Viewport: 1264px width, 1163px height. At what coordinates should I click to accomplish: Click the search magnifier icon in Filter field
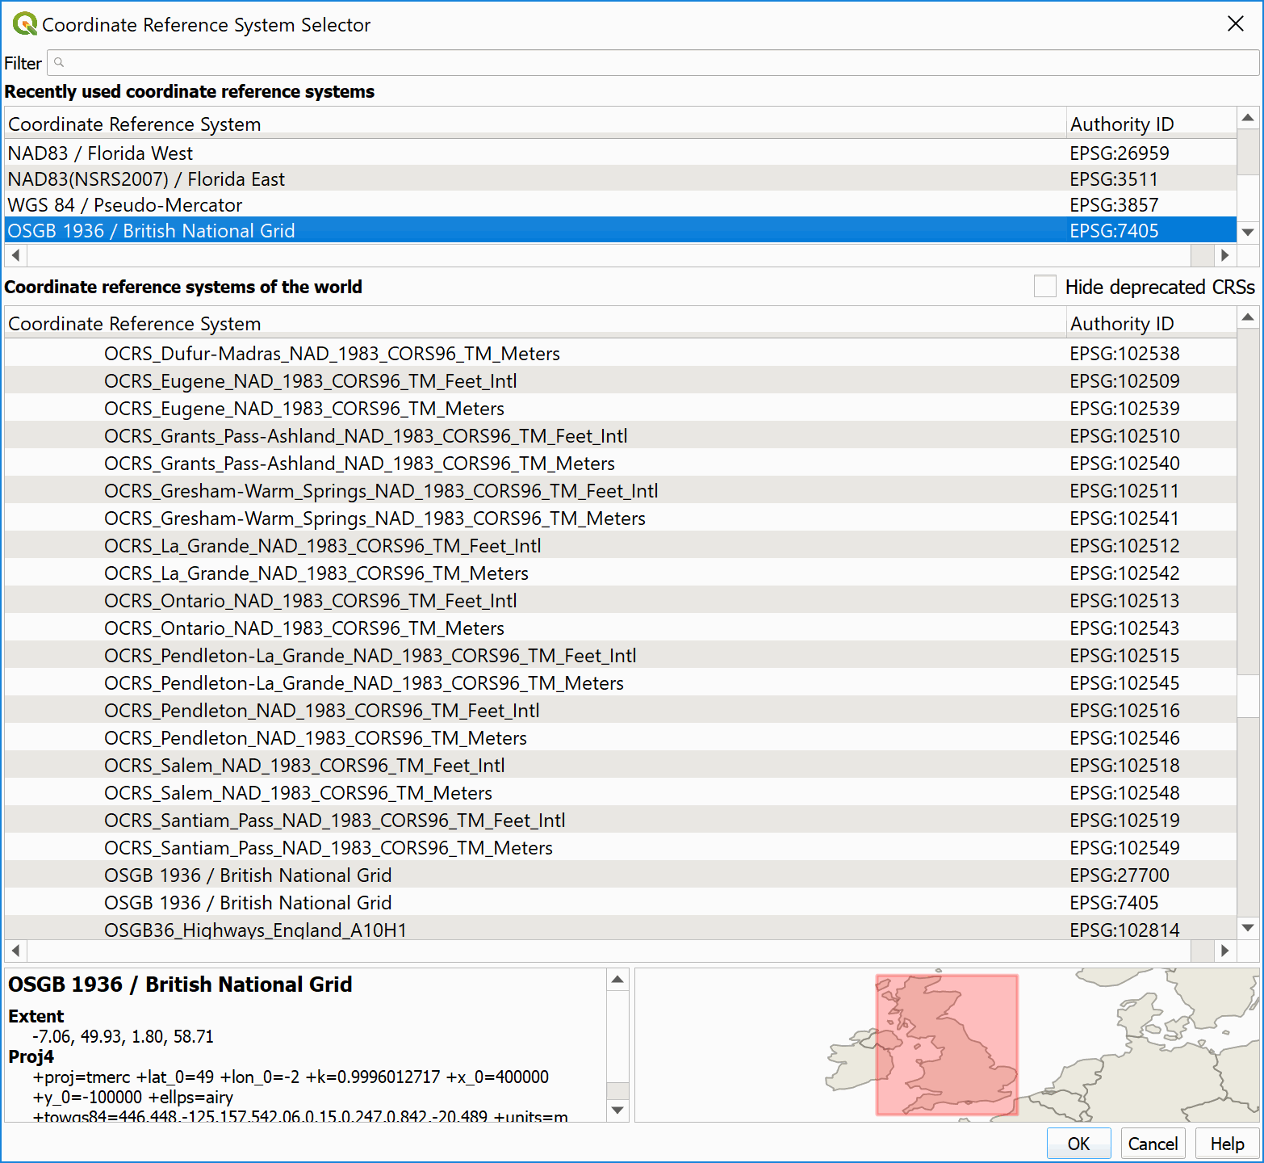click(x=59, y=62)
